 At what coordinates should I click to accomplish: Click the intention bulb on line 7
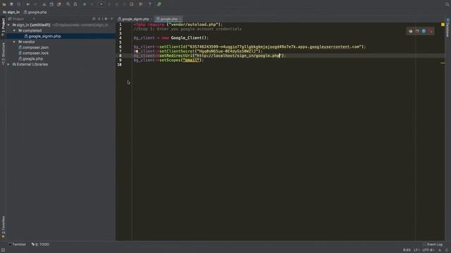[x=137, y=51]
